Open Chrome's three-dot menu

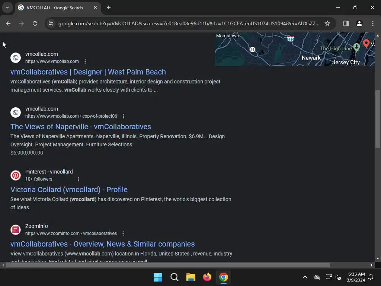coord(373,23)
